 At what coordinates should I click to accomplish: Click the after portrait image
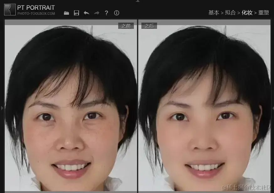click(204, 108)
